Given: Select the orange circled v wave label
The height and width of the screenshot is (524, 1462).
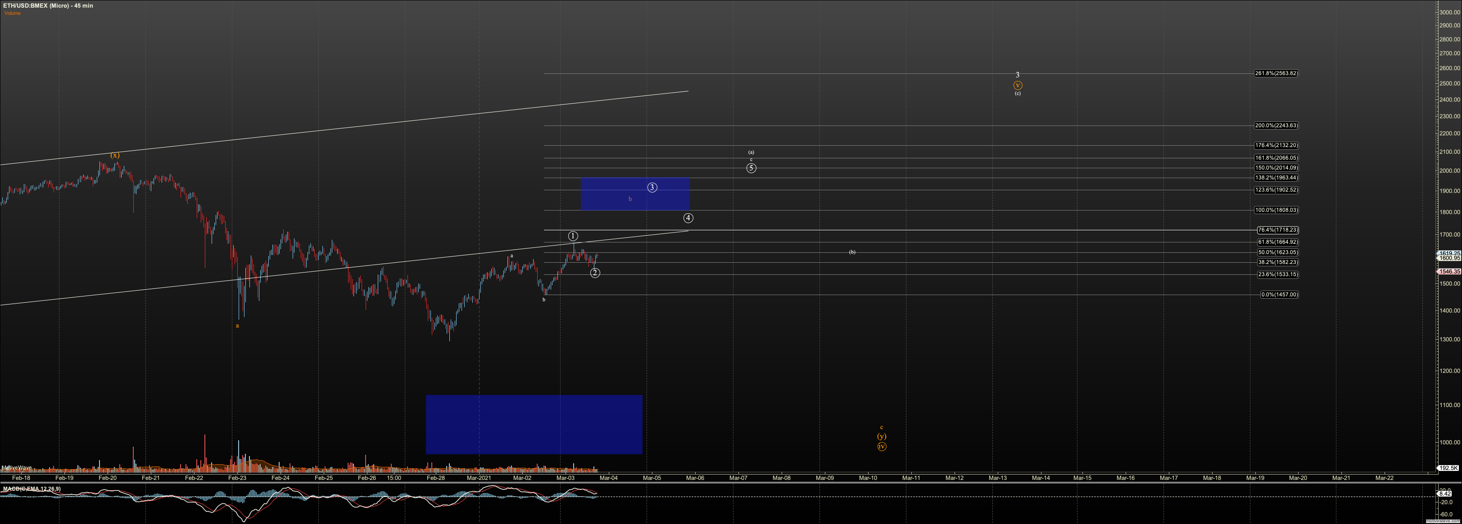Looking at the screenshot, I should coord(1018,85).
